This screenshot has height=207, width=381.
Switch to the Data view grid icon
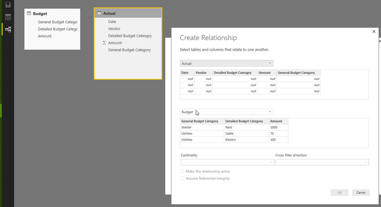[8, 17]
